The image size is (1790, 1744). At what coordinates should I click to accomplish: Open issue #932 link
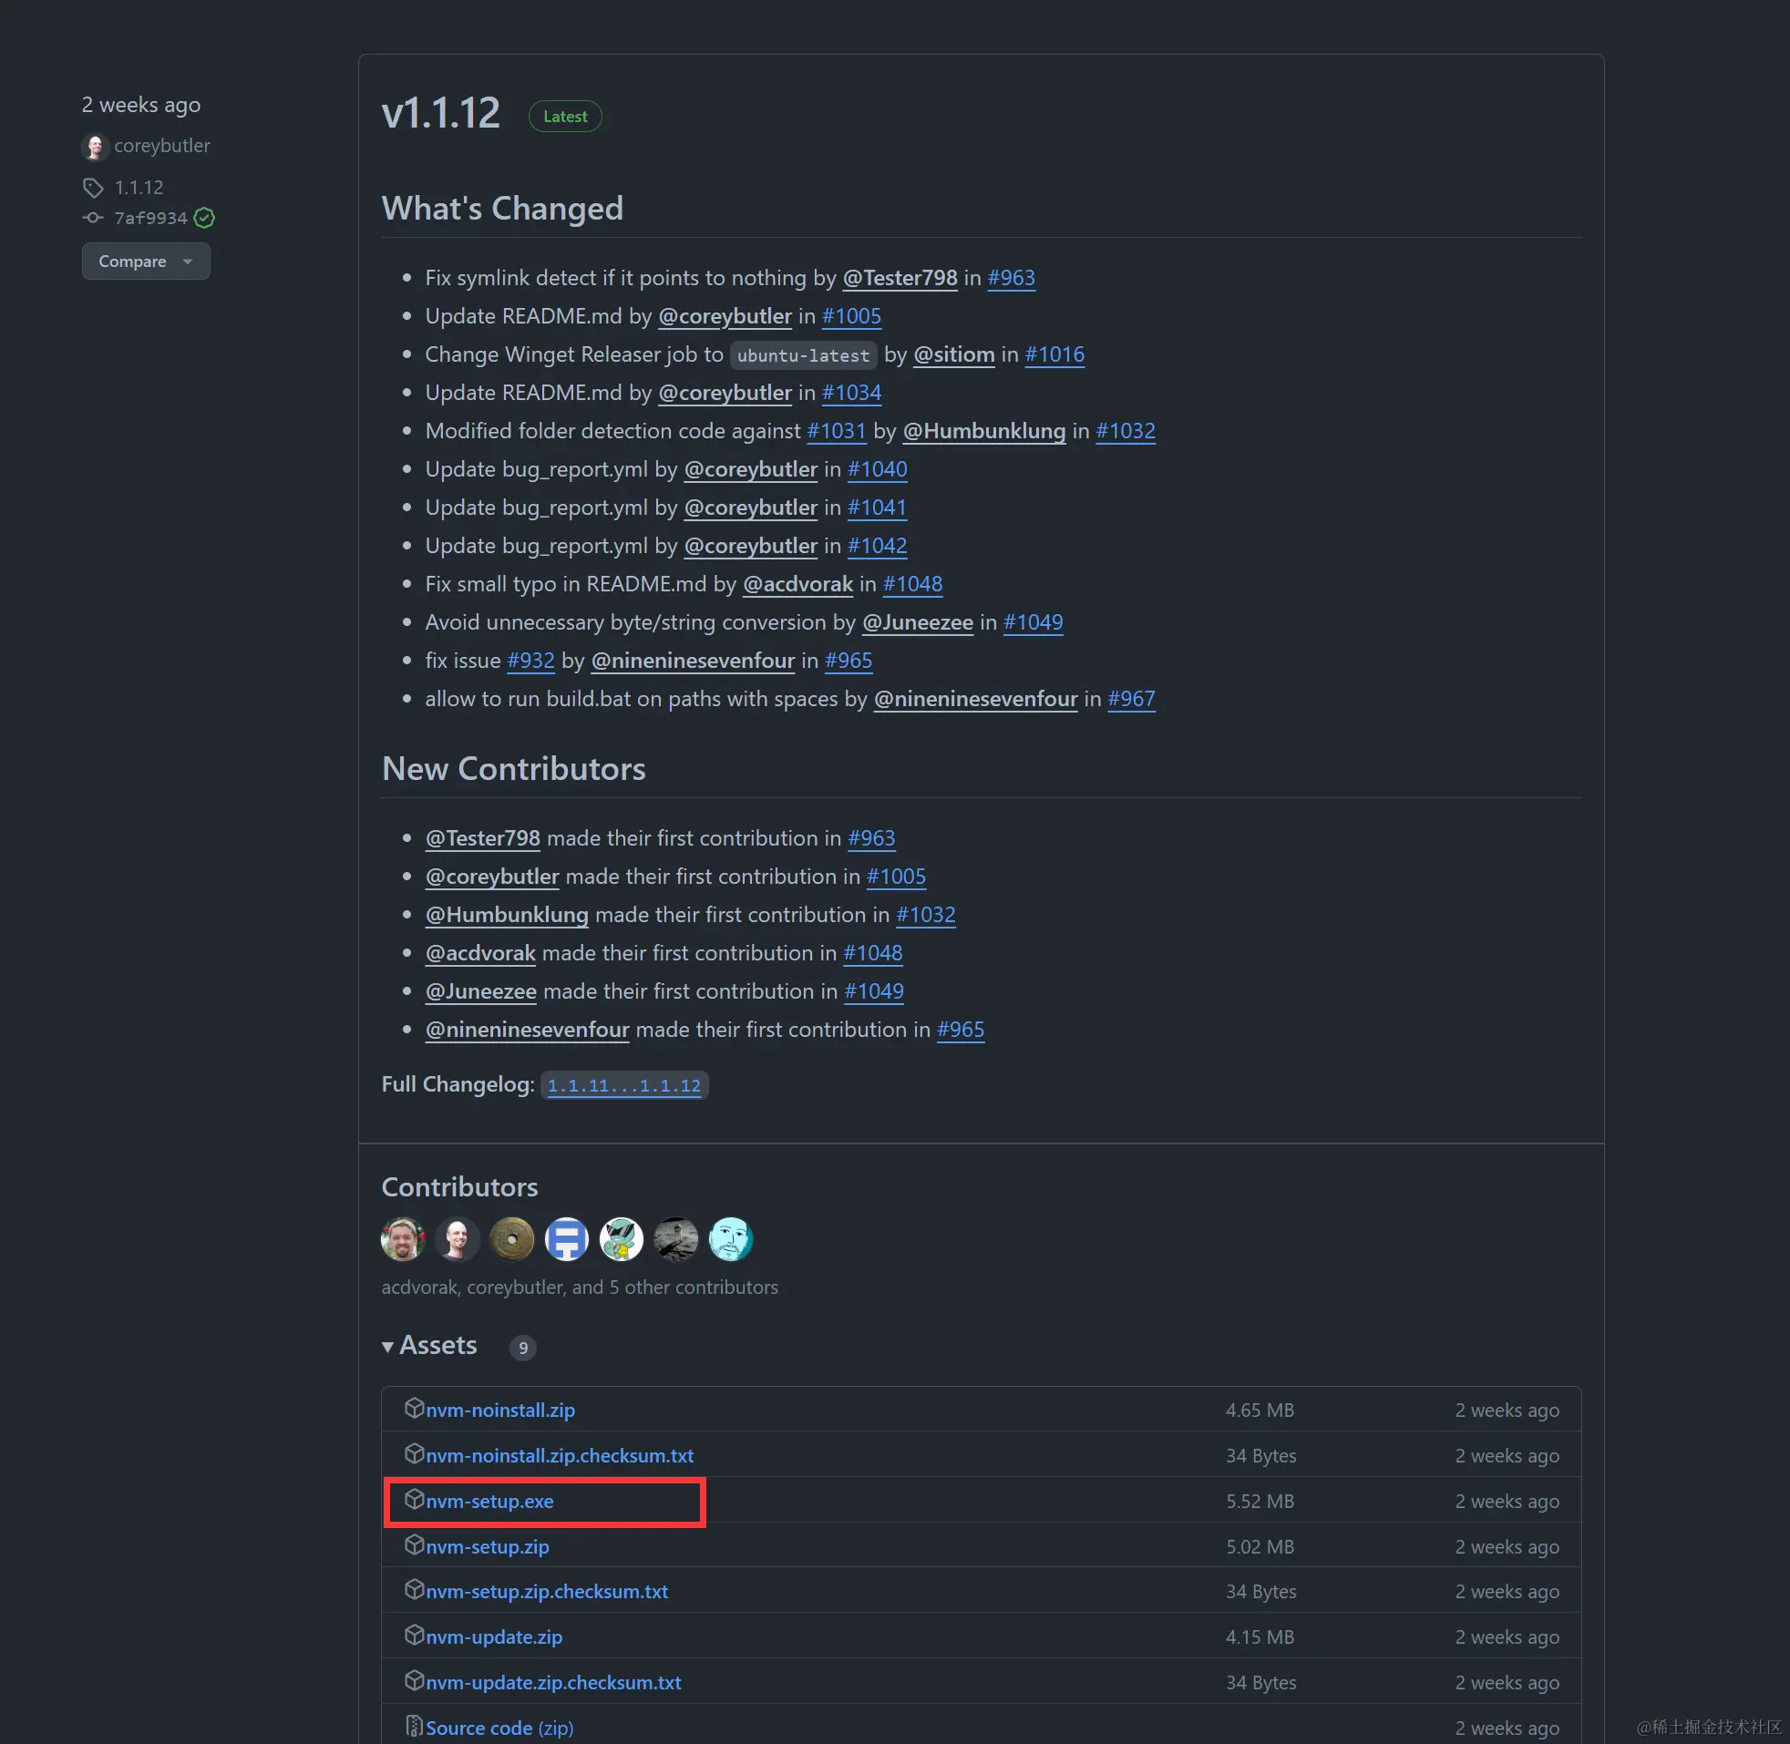pos(530,661)
